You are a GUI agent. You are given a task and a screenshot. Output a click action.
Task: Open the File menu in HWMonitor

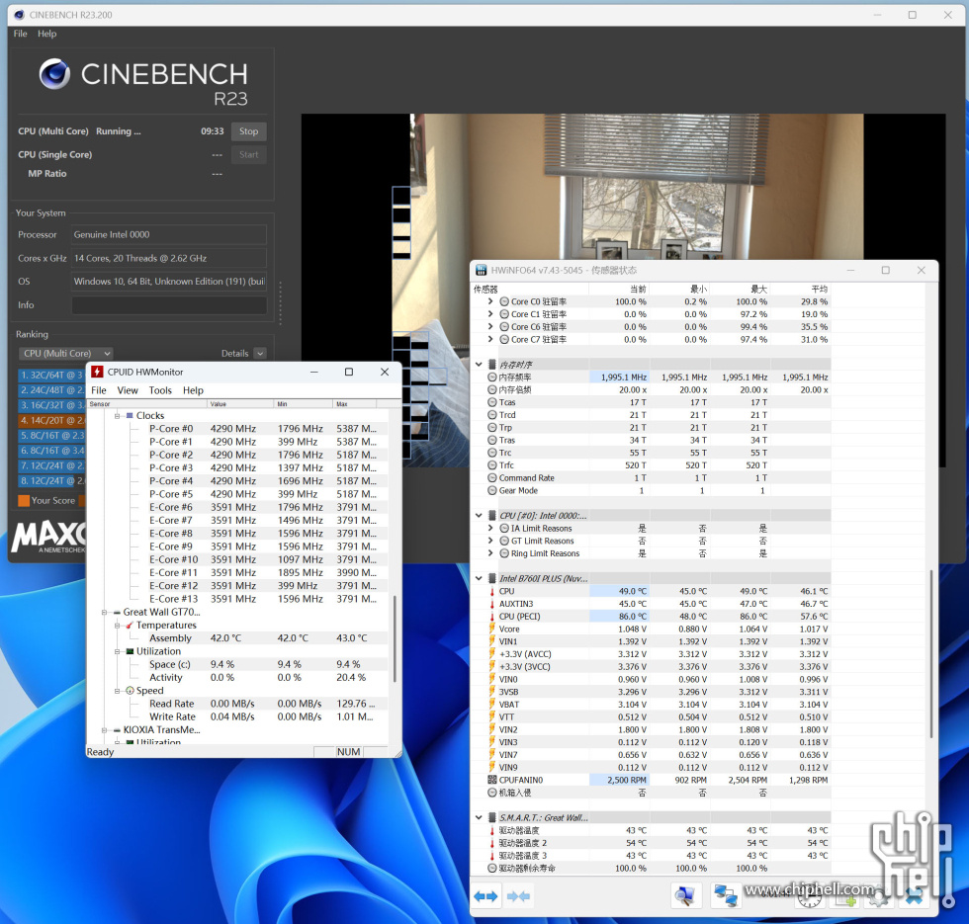point(98,390)
